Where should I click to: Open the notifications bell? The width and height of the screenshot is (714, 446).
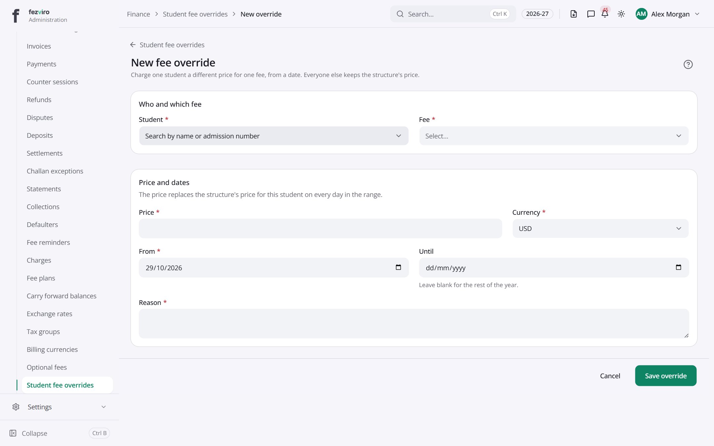pos(605,14)
